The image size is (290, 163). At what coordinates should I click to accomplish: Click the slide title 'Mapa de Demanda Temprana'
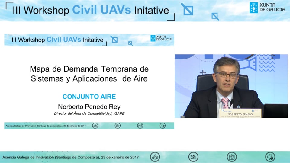click(89, 74)
